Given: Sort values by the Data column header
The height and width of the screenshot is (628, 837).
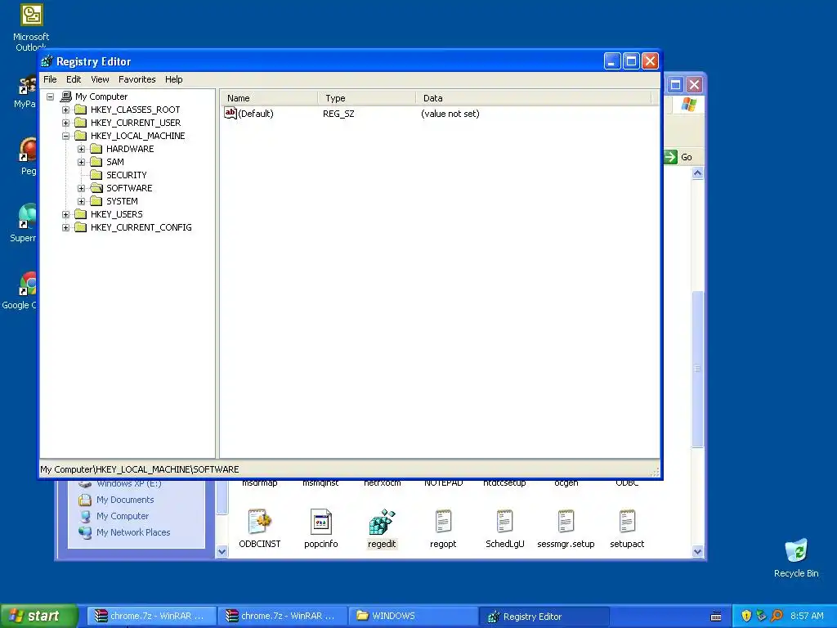Looking at the screenshot, I should pyautogui.click(x=534, y=98).
